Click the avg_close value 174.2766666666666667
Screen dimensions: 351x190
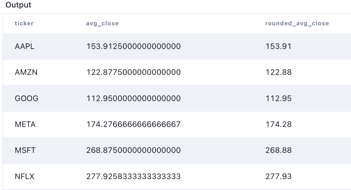[x=133, y=124]
